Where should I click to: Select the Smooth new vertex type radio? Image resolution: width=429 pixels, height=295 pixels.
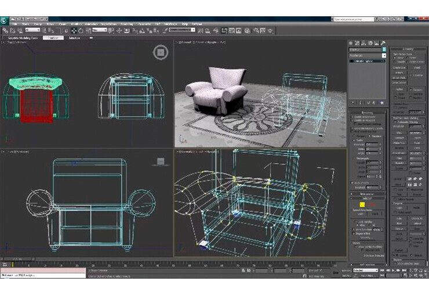[x=395, y=62]
